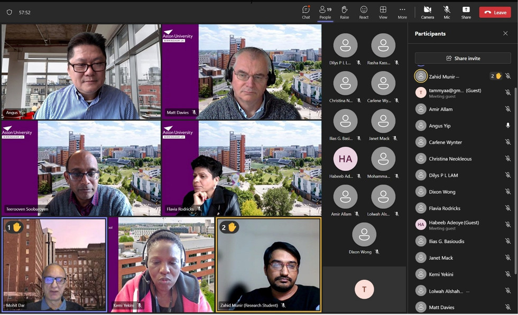Viewport: 518px width, 315px height.
Task: Leave the meeting
Action: click(x=495, y=12)
